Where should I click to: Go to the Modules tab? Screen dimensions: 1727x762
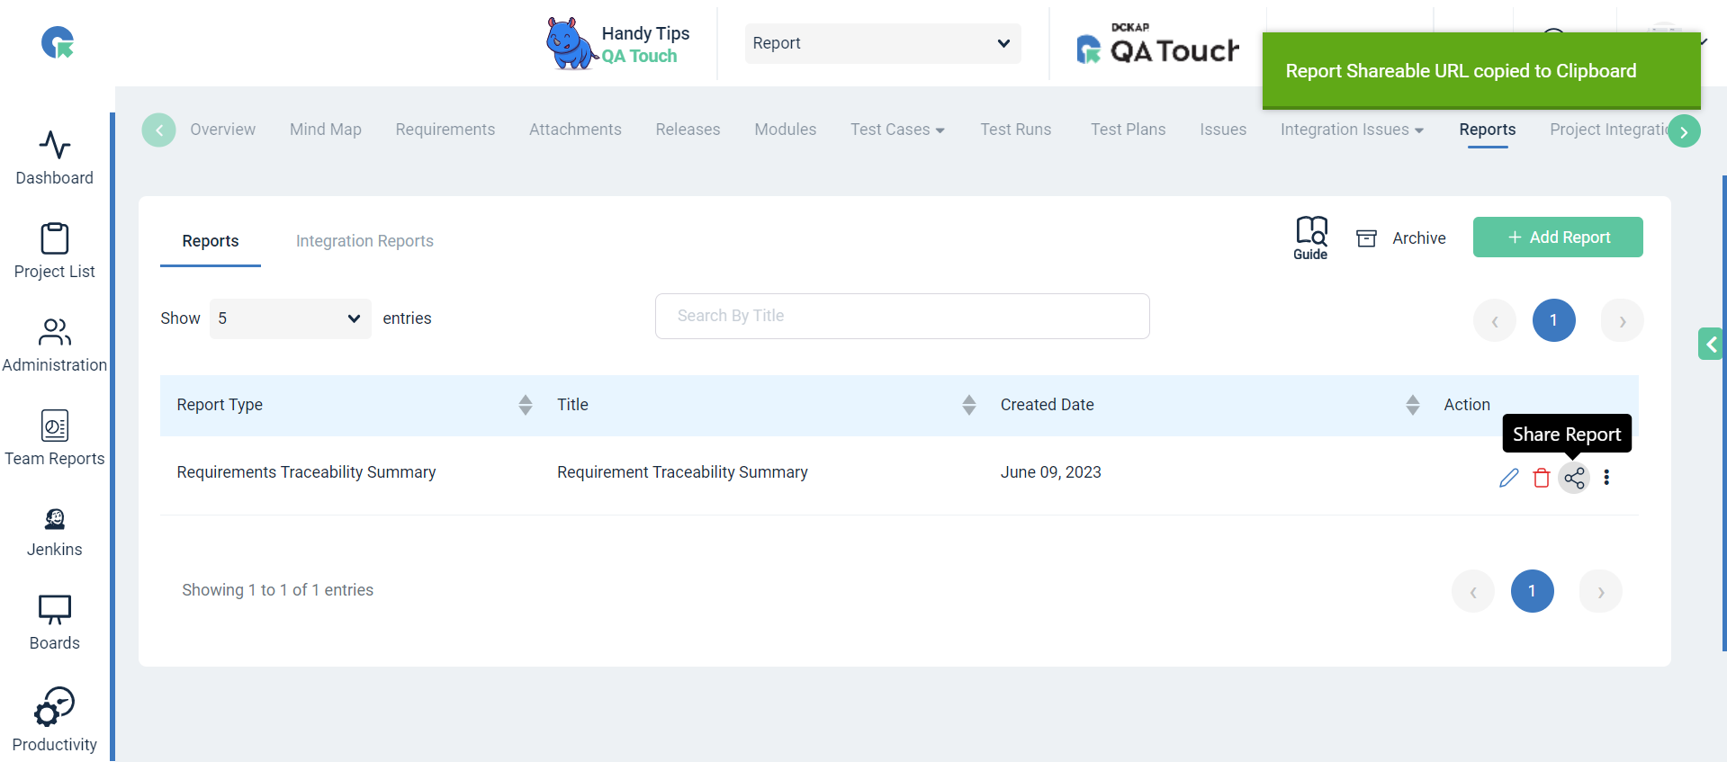tap(786, 130)
